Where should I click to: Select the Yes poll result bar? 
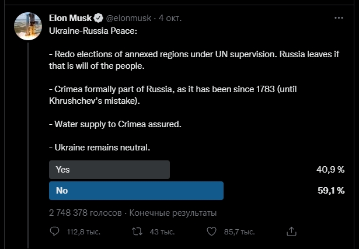pyautogui.click(x=110, y=170)
